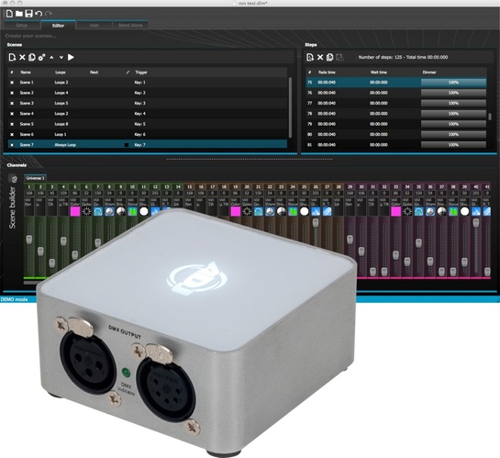The width and height of the screenshot is (500, 458).
Task: Toggle the checkbox beside Scene 1
Action: pos(12,83)
